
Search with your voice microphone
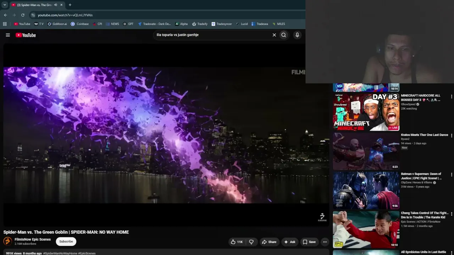tap(297, 35)
